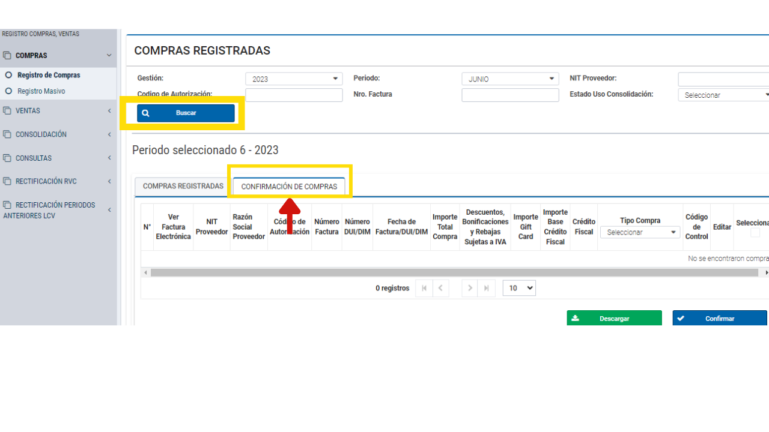The width and height of the screenshot is (769, 432).
Task: Open the Tipo Compra filter dropdown
Action: click(x=640, y=232)
